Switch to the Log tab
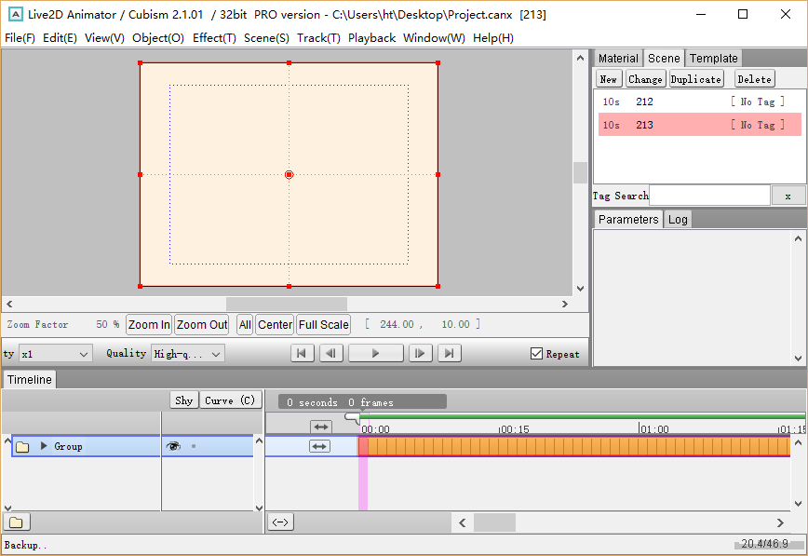Image resolution: width=808 pixels, height=556 pixels. click(x=678, y=219)
